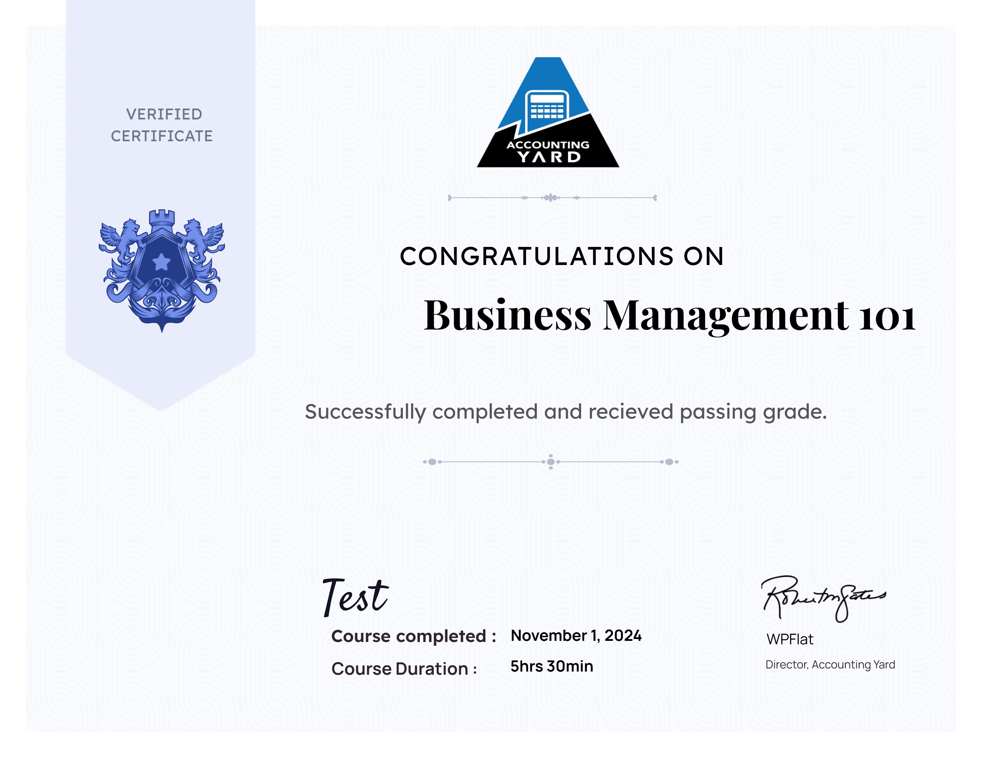This screenshot has width=981, height=758.
Task: Click the '5hrs 30min' duration value
Action: (x=552, y=666)
